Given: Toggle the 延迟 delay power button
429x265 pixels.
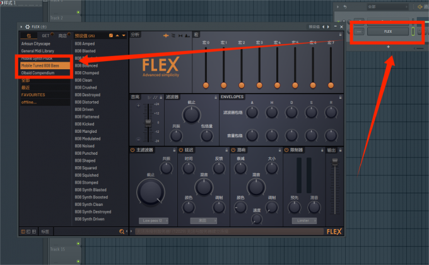Looking at the screenshot, I should pyautogui.click(x=181, y=150).
